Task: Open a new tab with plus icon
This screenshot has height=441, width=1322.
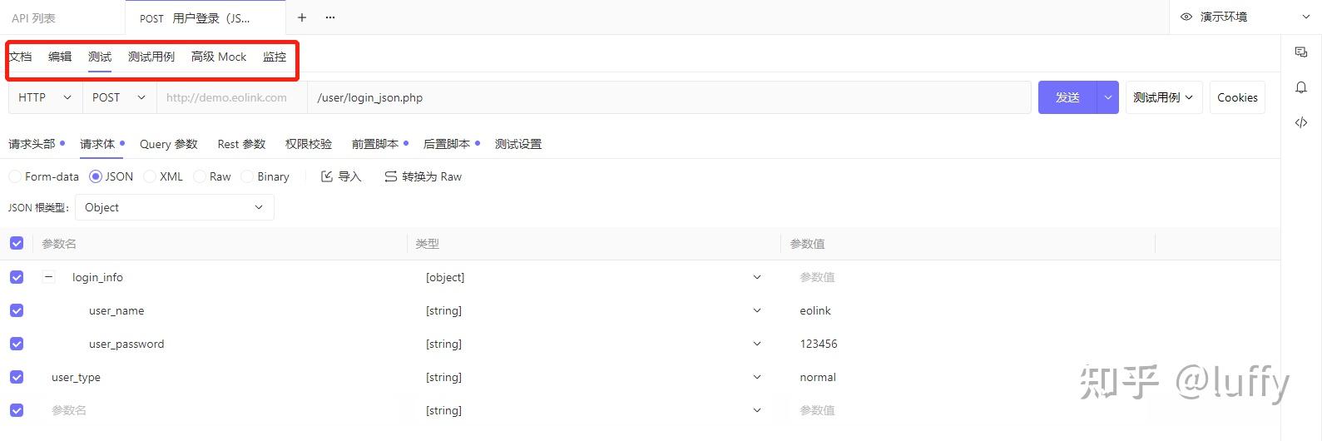Action: pyautogui.click(x=301, y=17)
